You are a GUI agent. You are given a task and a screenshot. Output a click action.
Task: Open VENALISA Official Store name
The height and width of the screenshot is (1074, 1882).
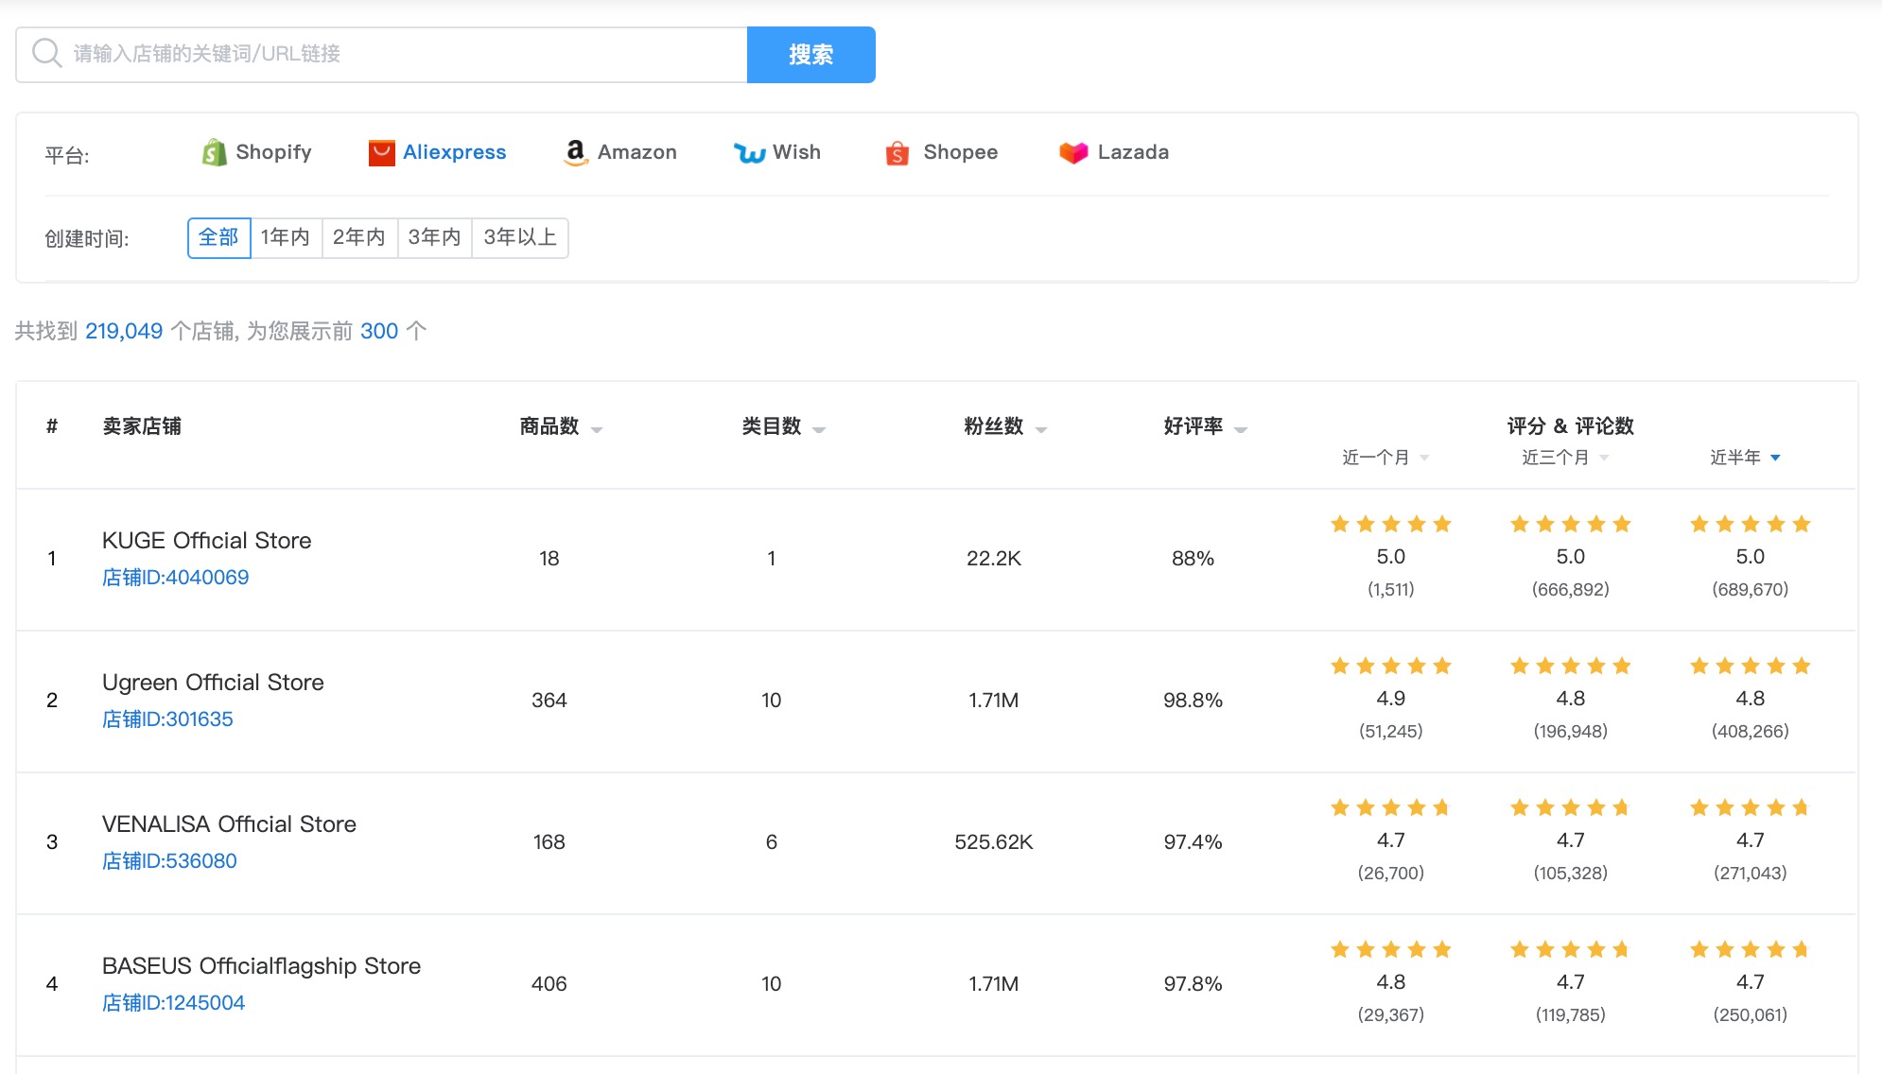pos(229,824)
